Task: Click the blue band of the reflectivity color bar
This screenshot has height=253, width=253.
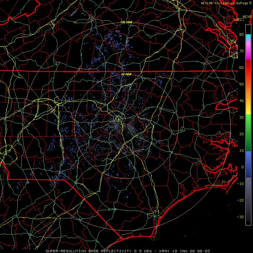Action: click(248, 164)
